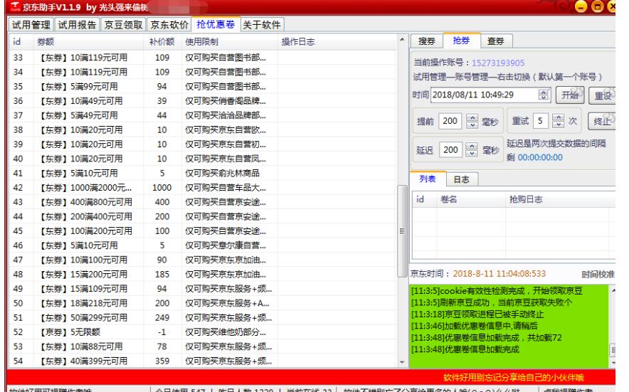Click the 京东时间 value 2018-8-11 11:04:08:533
This screenshot has width=629, height=392.
pos(499,274)
